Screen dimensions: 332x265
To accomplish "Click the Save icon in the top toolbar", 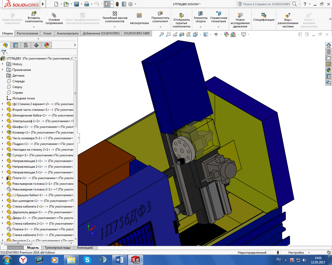I will point(77,4).
